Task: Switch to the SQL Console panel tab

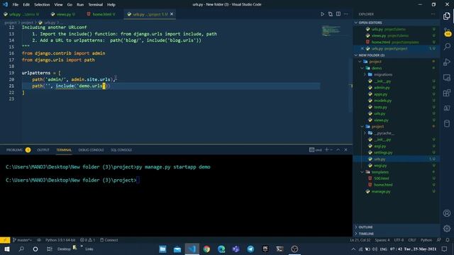Action: 121,149
